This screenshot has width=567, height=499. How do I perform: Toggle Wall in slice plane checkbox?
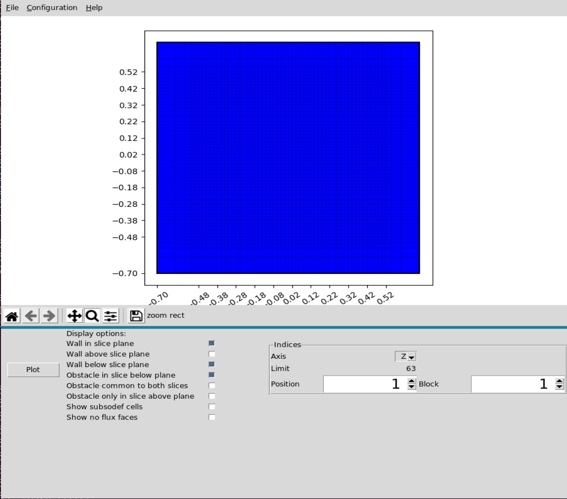(212, 343)
